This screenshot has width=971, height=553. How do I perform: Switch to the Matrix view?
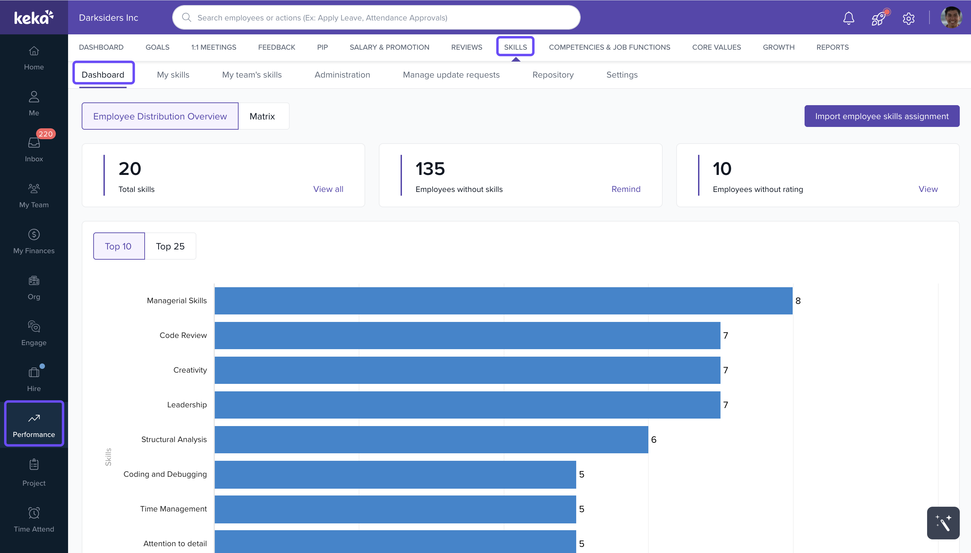coord(262,116)
